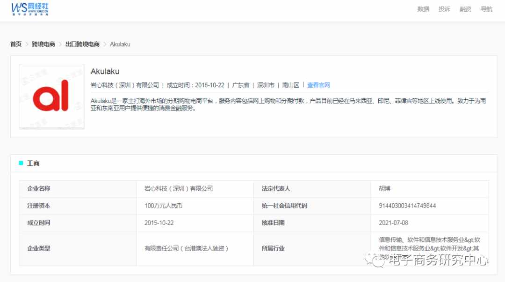This screenshot has width=505, height=282.
Task: Open the 投诉 menu in top navigation
Action: pyautogui.click(x=444, y=9)
